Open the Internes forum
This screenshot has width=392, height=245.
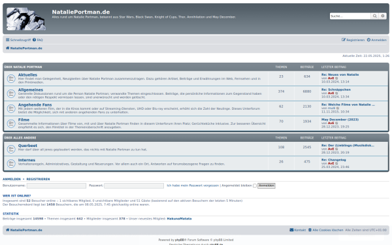27,160
